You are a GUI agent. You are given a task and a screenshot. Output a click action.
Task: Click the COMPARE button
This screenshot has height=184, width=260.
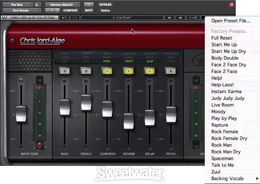click(70, 10)
